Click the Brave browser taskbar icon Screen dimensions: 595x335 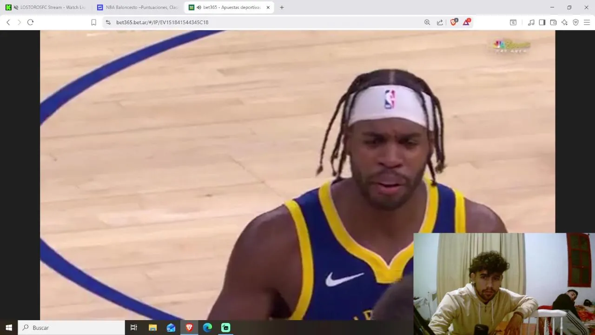189,328
